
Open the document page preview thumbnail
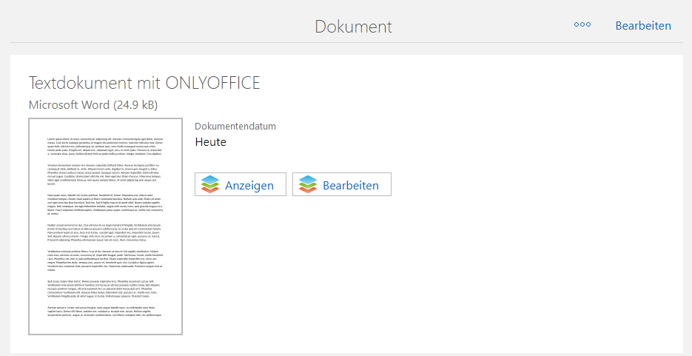(105, 226)
